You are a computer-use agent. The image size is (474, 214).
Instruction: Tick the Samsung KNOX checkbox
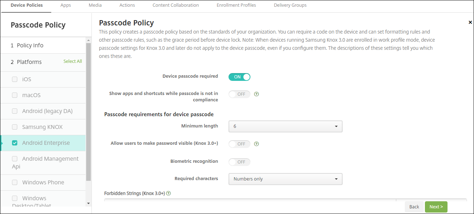(x=15, y=127)
